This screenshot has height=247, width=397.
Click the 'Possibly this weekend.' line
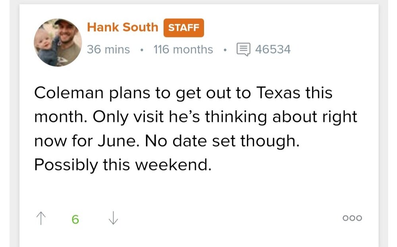click(x=123, y=165)
